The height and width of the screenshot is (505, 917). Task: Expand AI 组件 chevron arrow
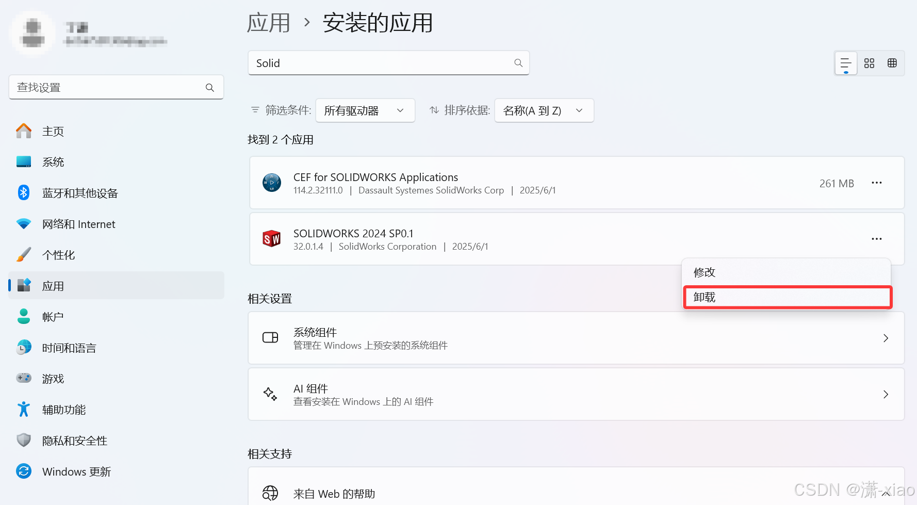coord(886,395)
